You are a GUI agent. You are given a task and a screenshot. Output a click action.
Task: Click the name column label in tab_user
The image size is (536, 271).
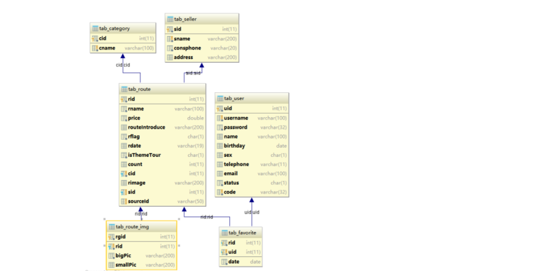(231, 137)
